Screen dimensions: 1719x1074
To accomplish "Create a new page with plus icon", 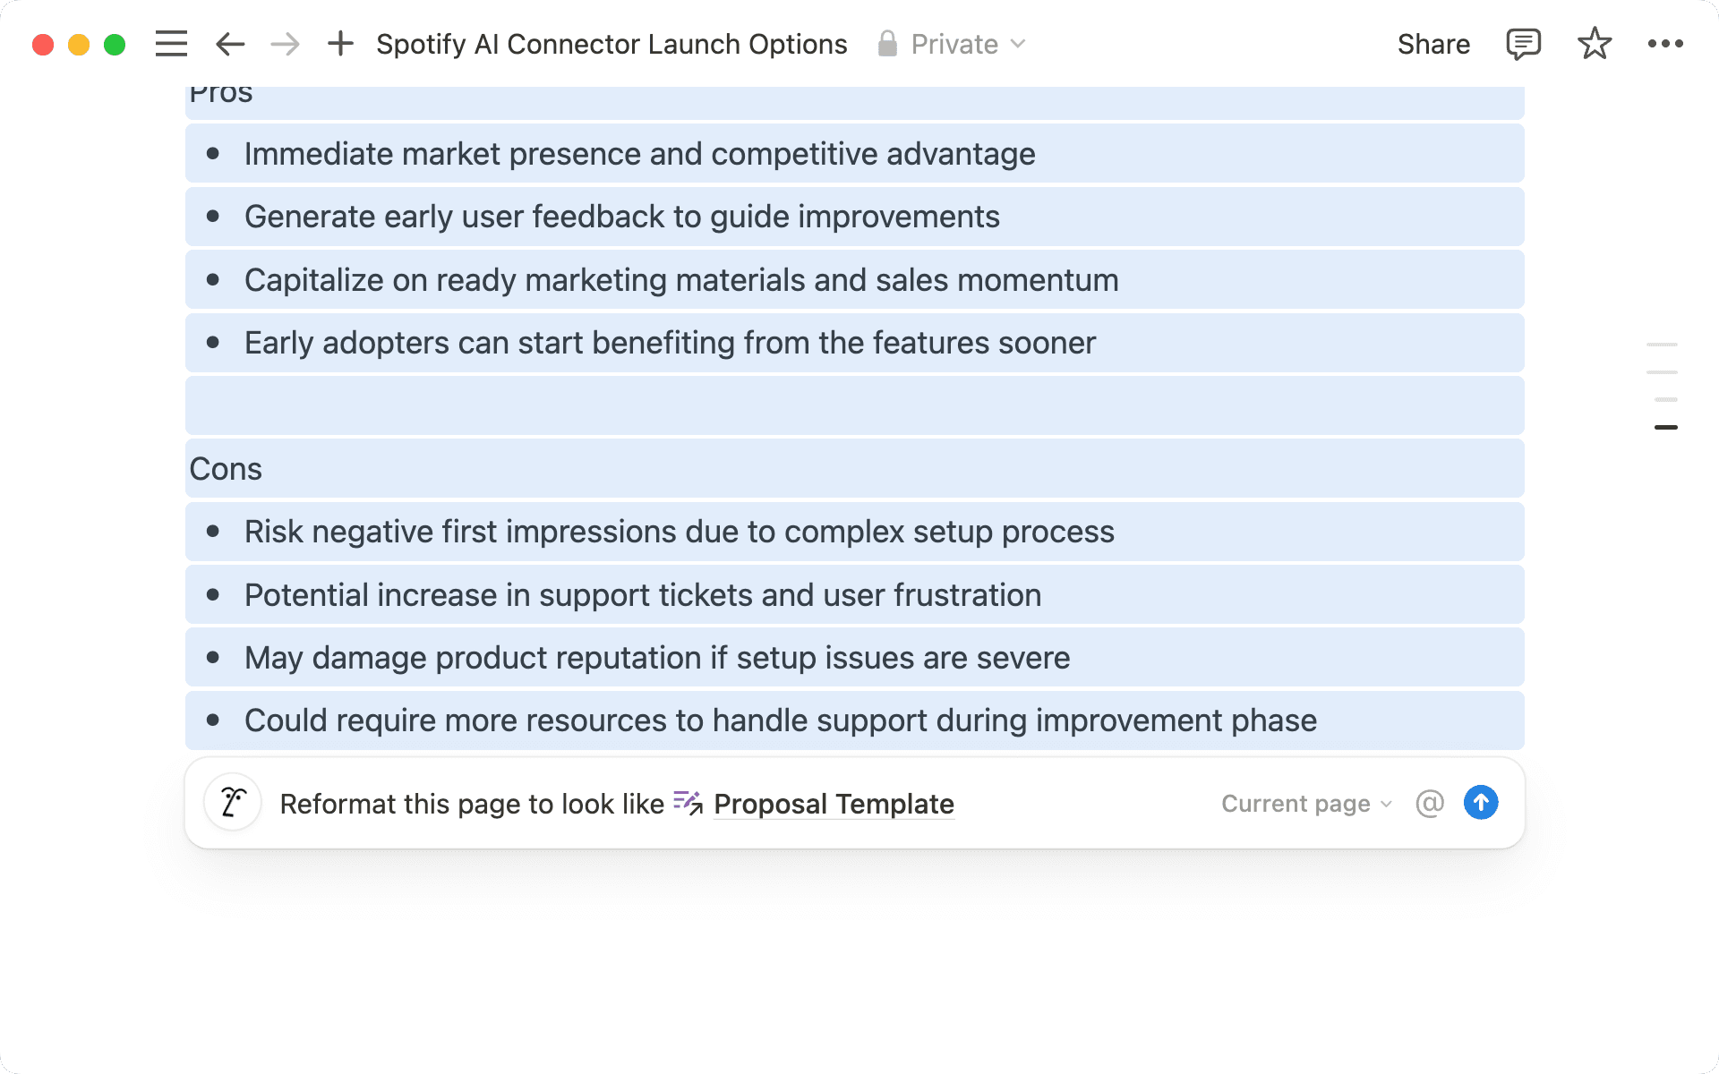I will [x=340, y=44].
